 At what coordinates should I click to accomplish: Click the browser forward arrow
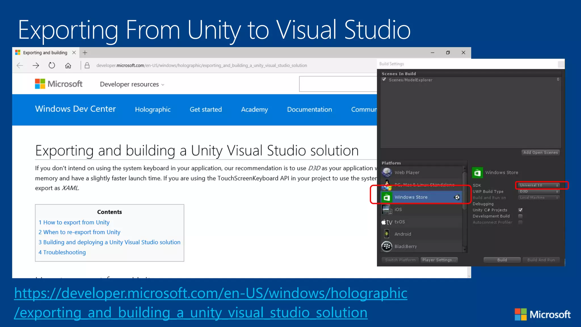pyautogui.click(x=36, y=66)
